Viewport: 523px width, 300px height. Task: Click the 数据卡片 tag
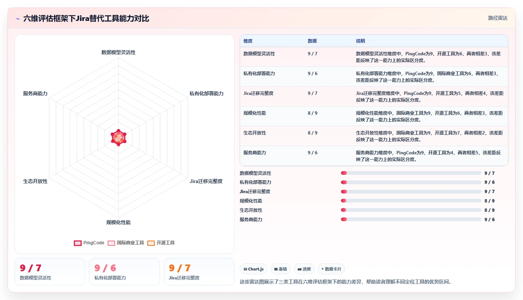tap(331, 269)
